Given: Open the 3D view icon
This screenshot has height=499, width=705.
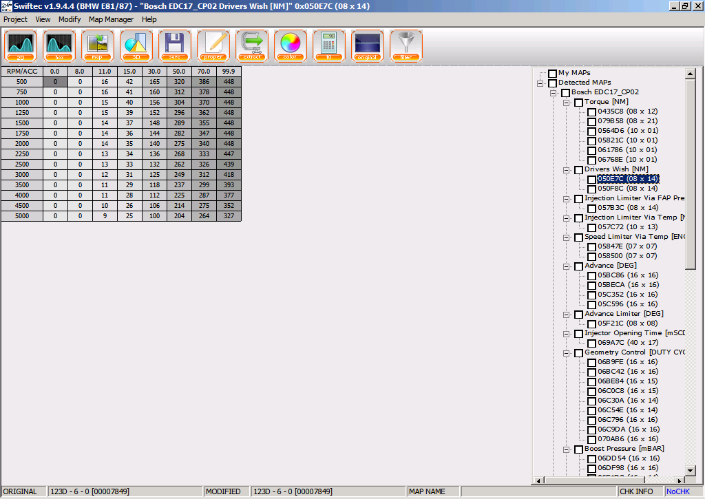Looking at the screenshot, I should pos(136,45).
